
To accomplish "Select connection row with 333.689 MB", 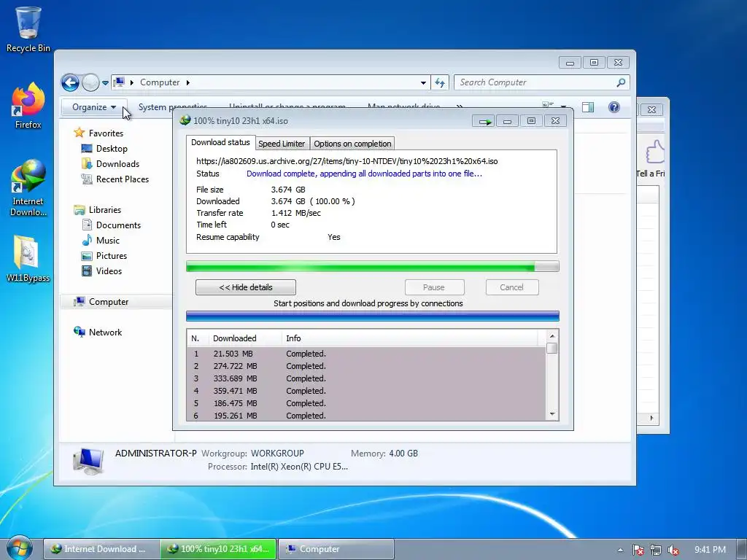I will pyautogui.click(x=366, y=378).
